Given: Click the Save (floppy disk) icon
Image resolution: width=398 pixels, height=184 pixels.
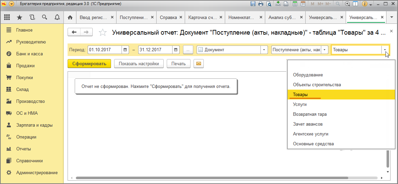Looking at the screenshot, I should pos(253,4).
